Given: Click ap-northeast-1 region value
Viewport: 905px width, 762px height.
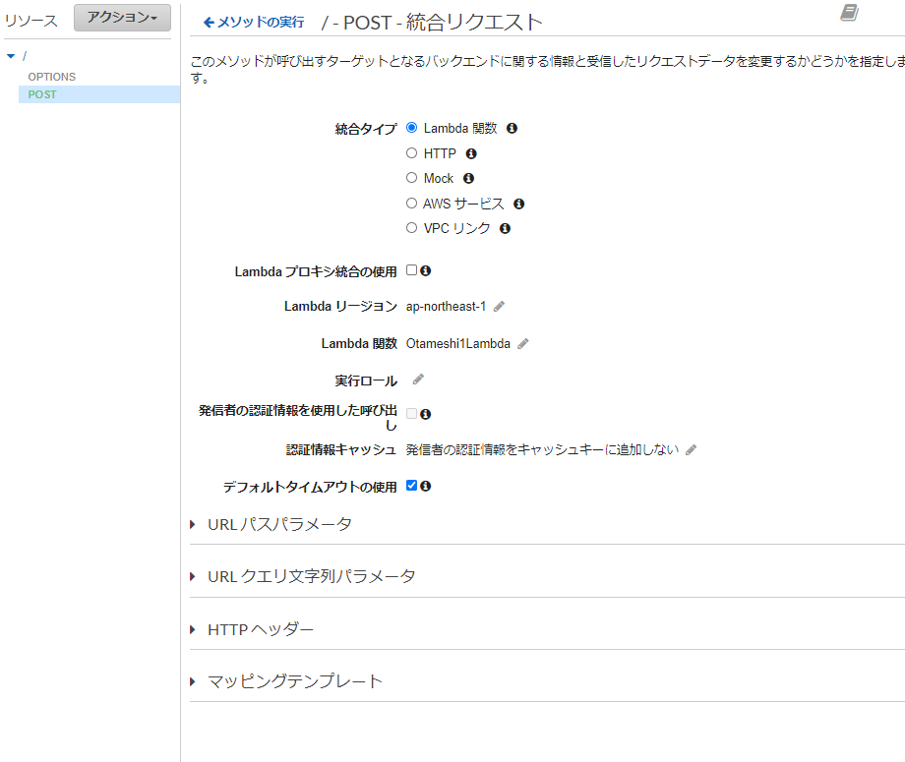Looking at the screenshot, I should pyautogui.click(x=447, y=307).
